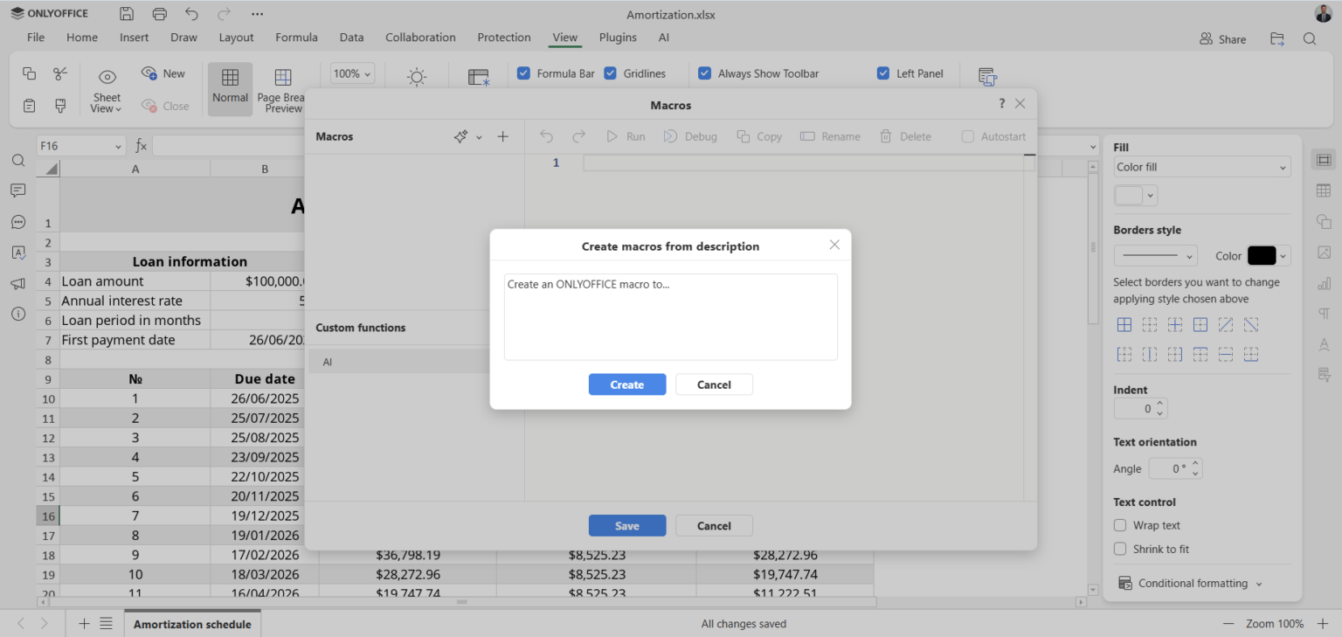The image size is (1342, 637).
Task: Open the Comments icon in left sidebar
Action: (18, 190)
